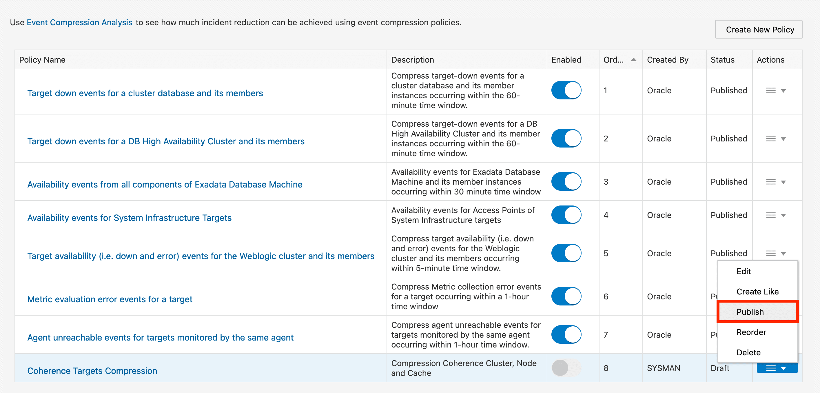Select Delete in the actions menu
The width and height of the screenshot is (820, 393).
(x=748, y=352)
